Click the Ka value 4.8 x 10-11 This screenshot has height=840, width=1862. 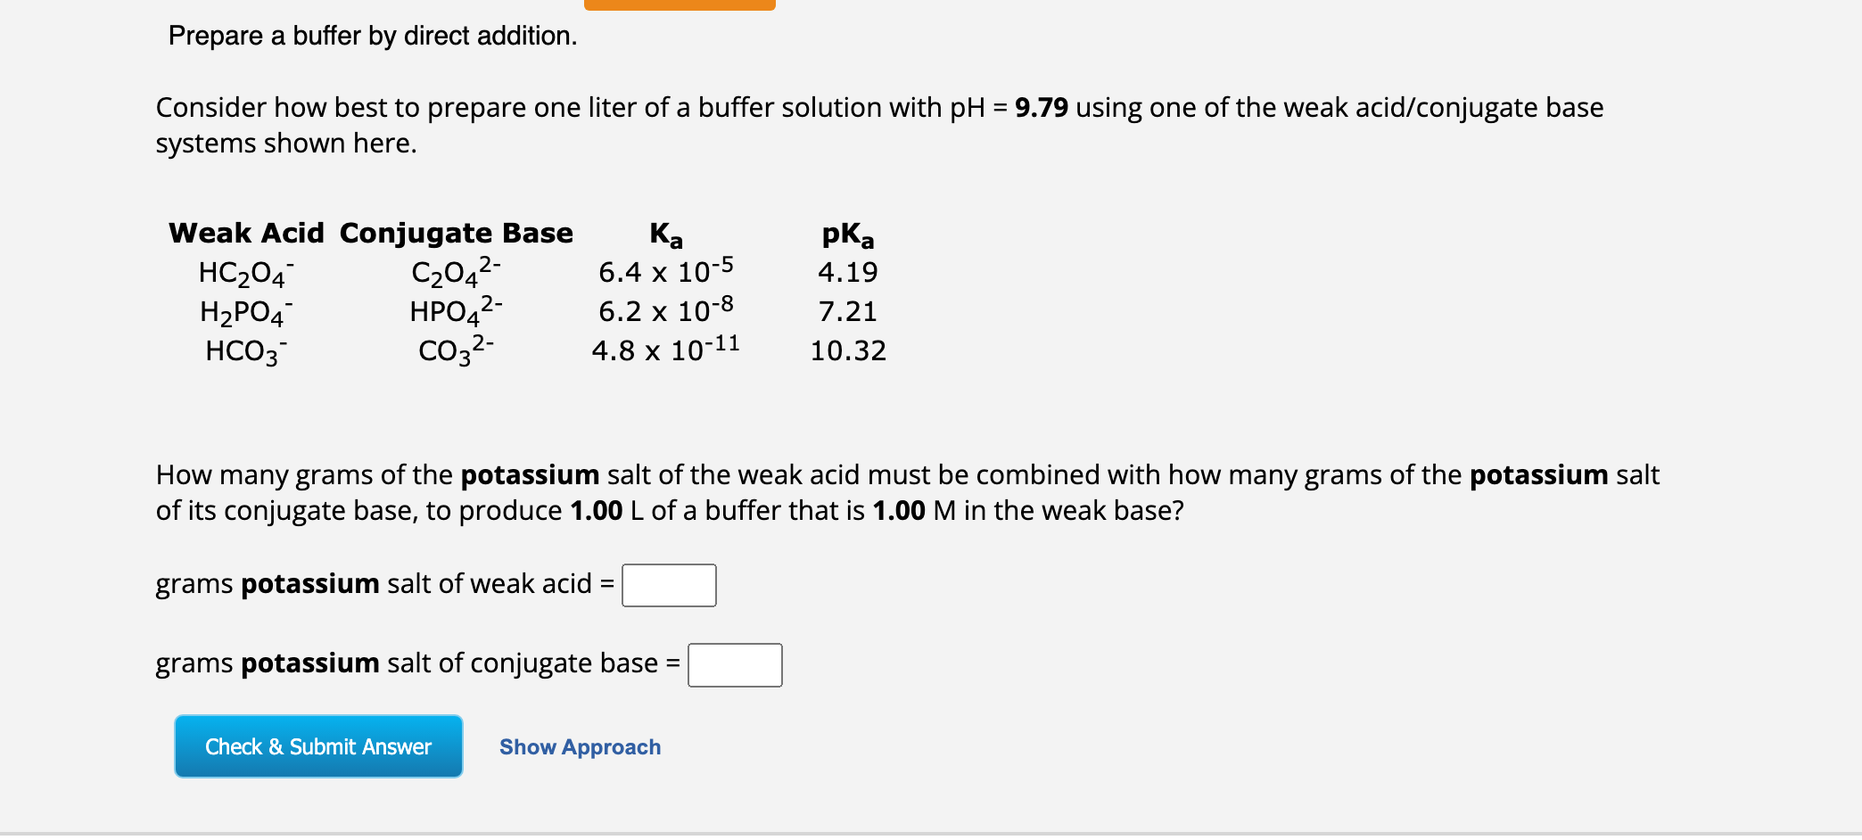tap(665, 350)
